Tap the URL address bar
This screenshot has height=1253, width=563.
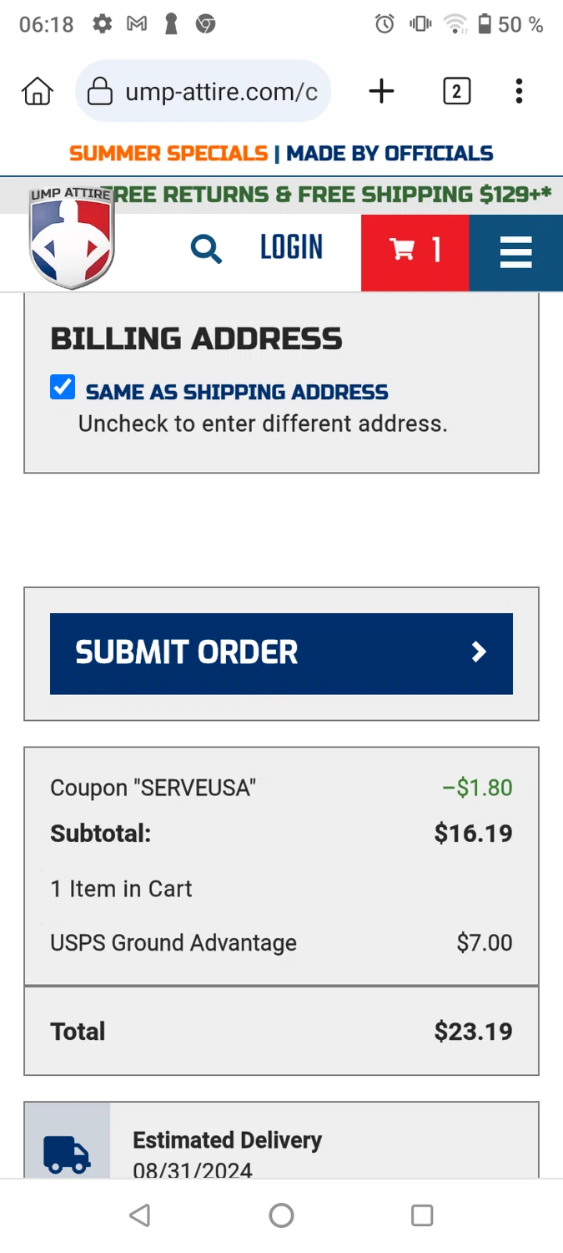[221, 91]
